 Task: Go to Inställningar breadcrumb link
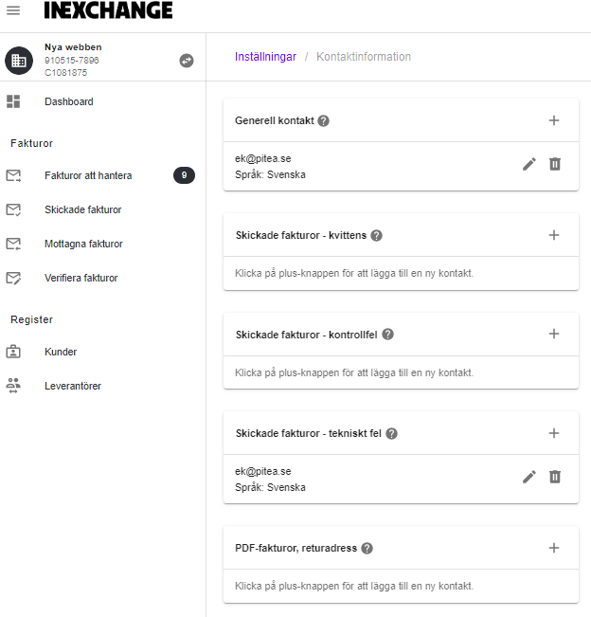[x=265, y=57]
